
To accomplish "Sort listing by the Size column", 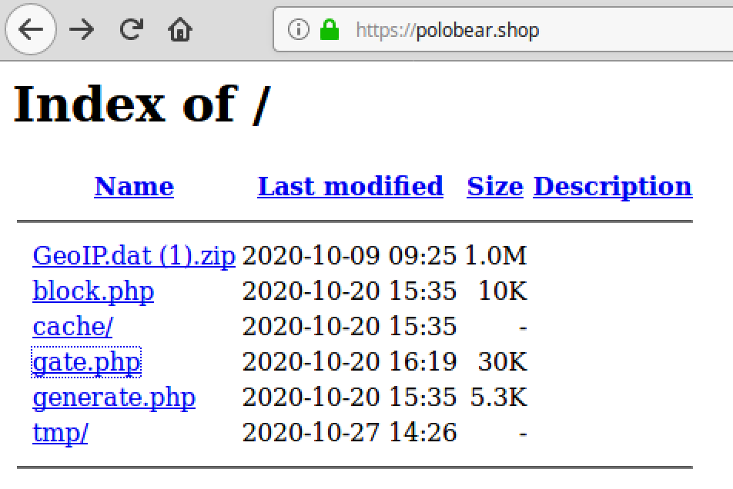I will (495, 187).
